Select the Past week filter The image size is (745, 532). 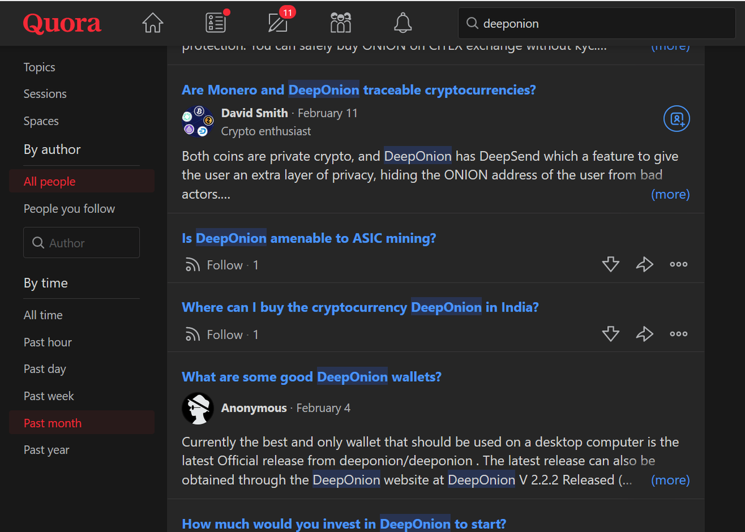pos(48,396)
